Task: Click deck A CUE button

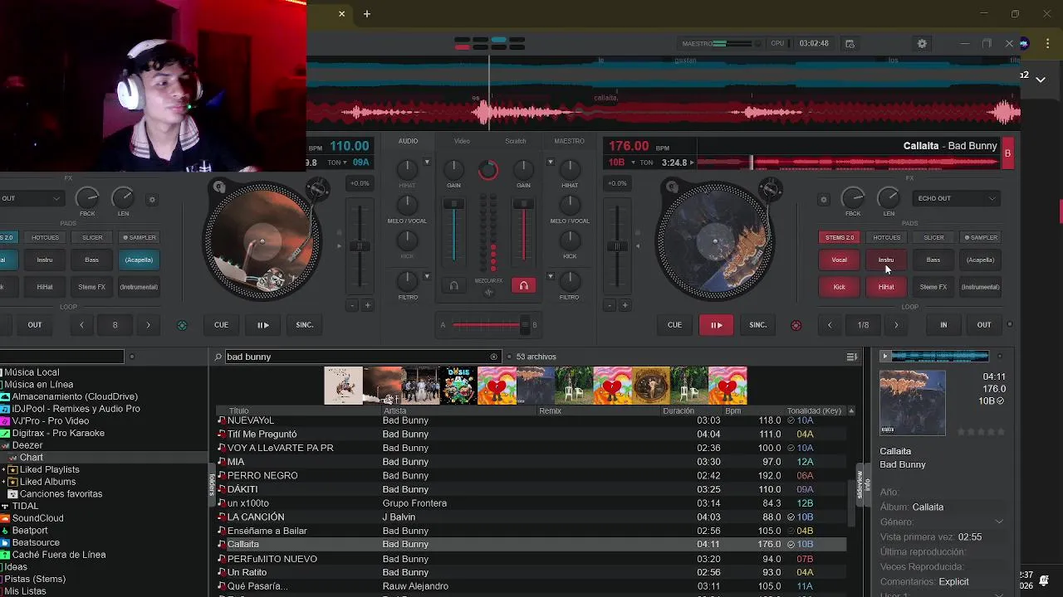Action: 221,325
